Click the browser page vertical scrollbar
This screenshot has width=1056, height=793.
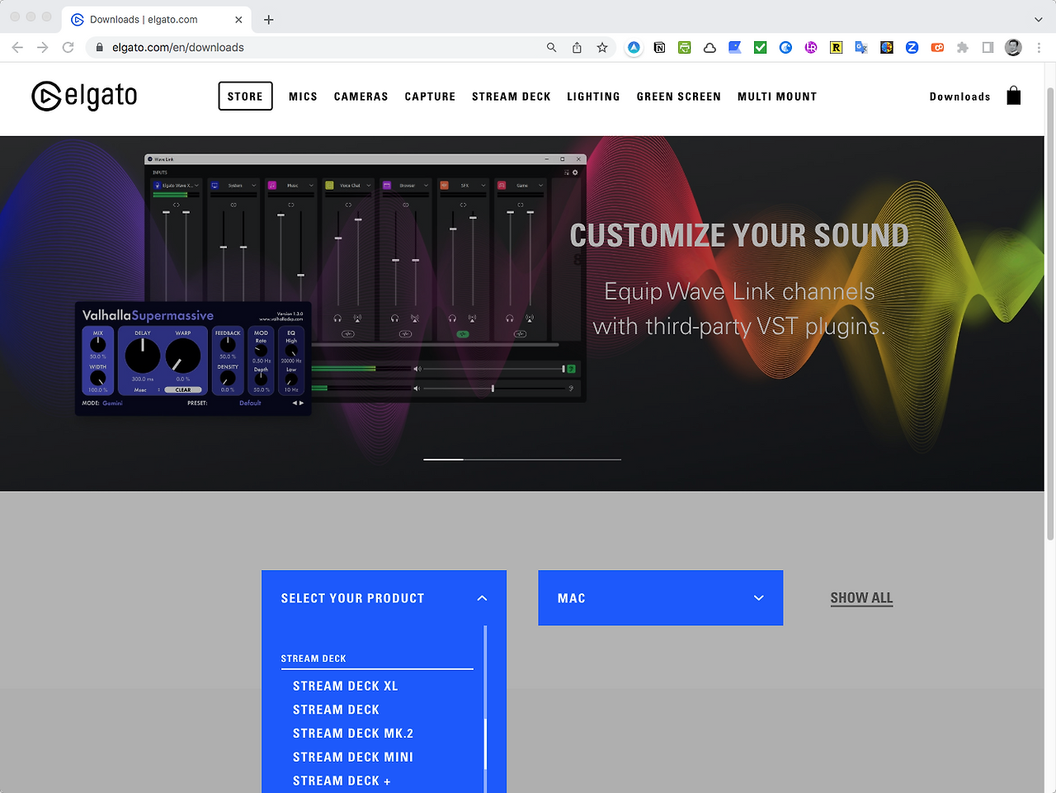coord(1050,314)
